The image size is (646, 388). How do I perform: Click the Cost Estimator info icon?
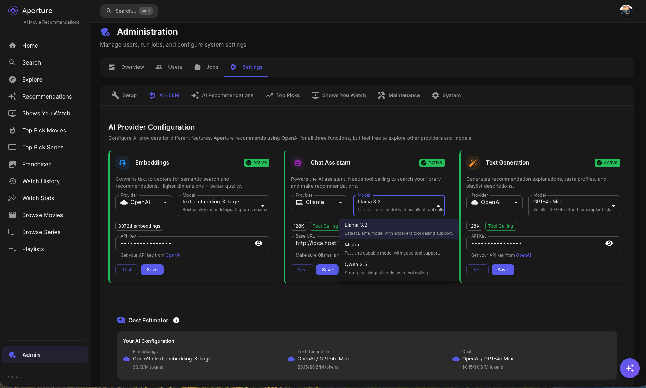(176, 320)
